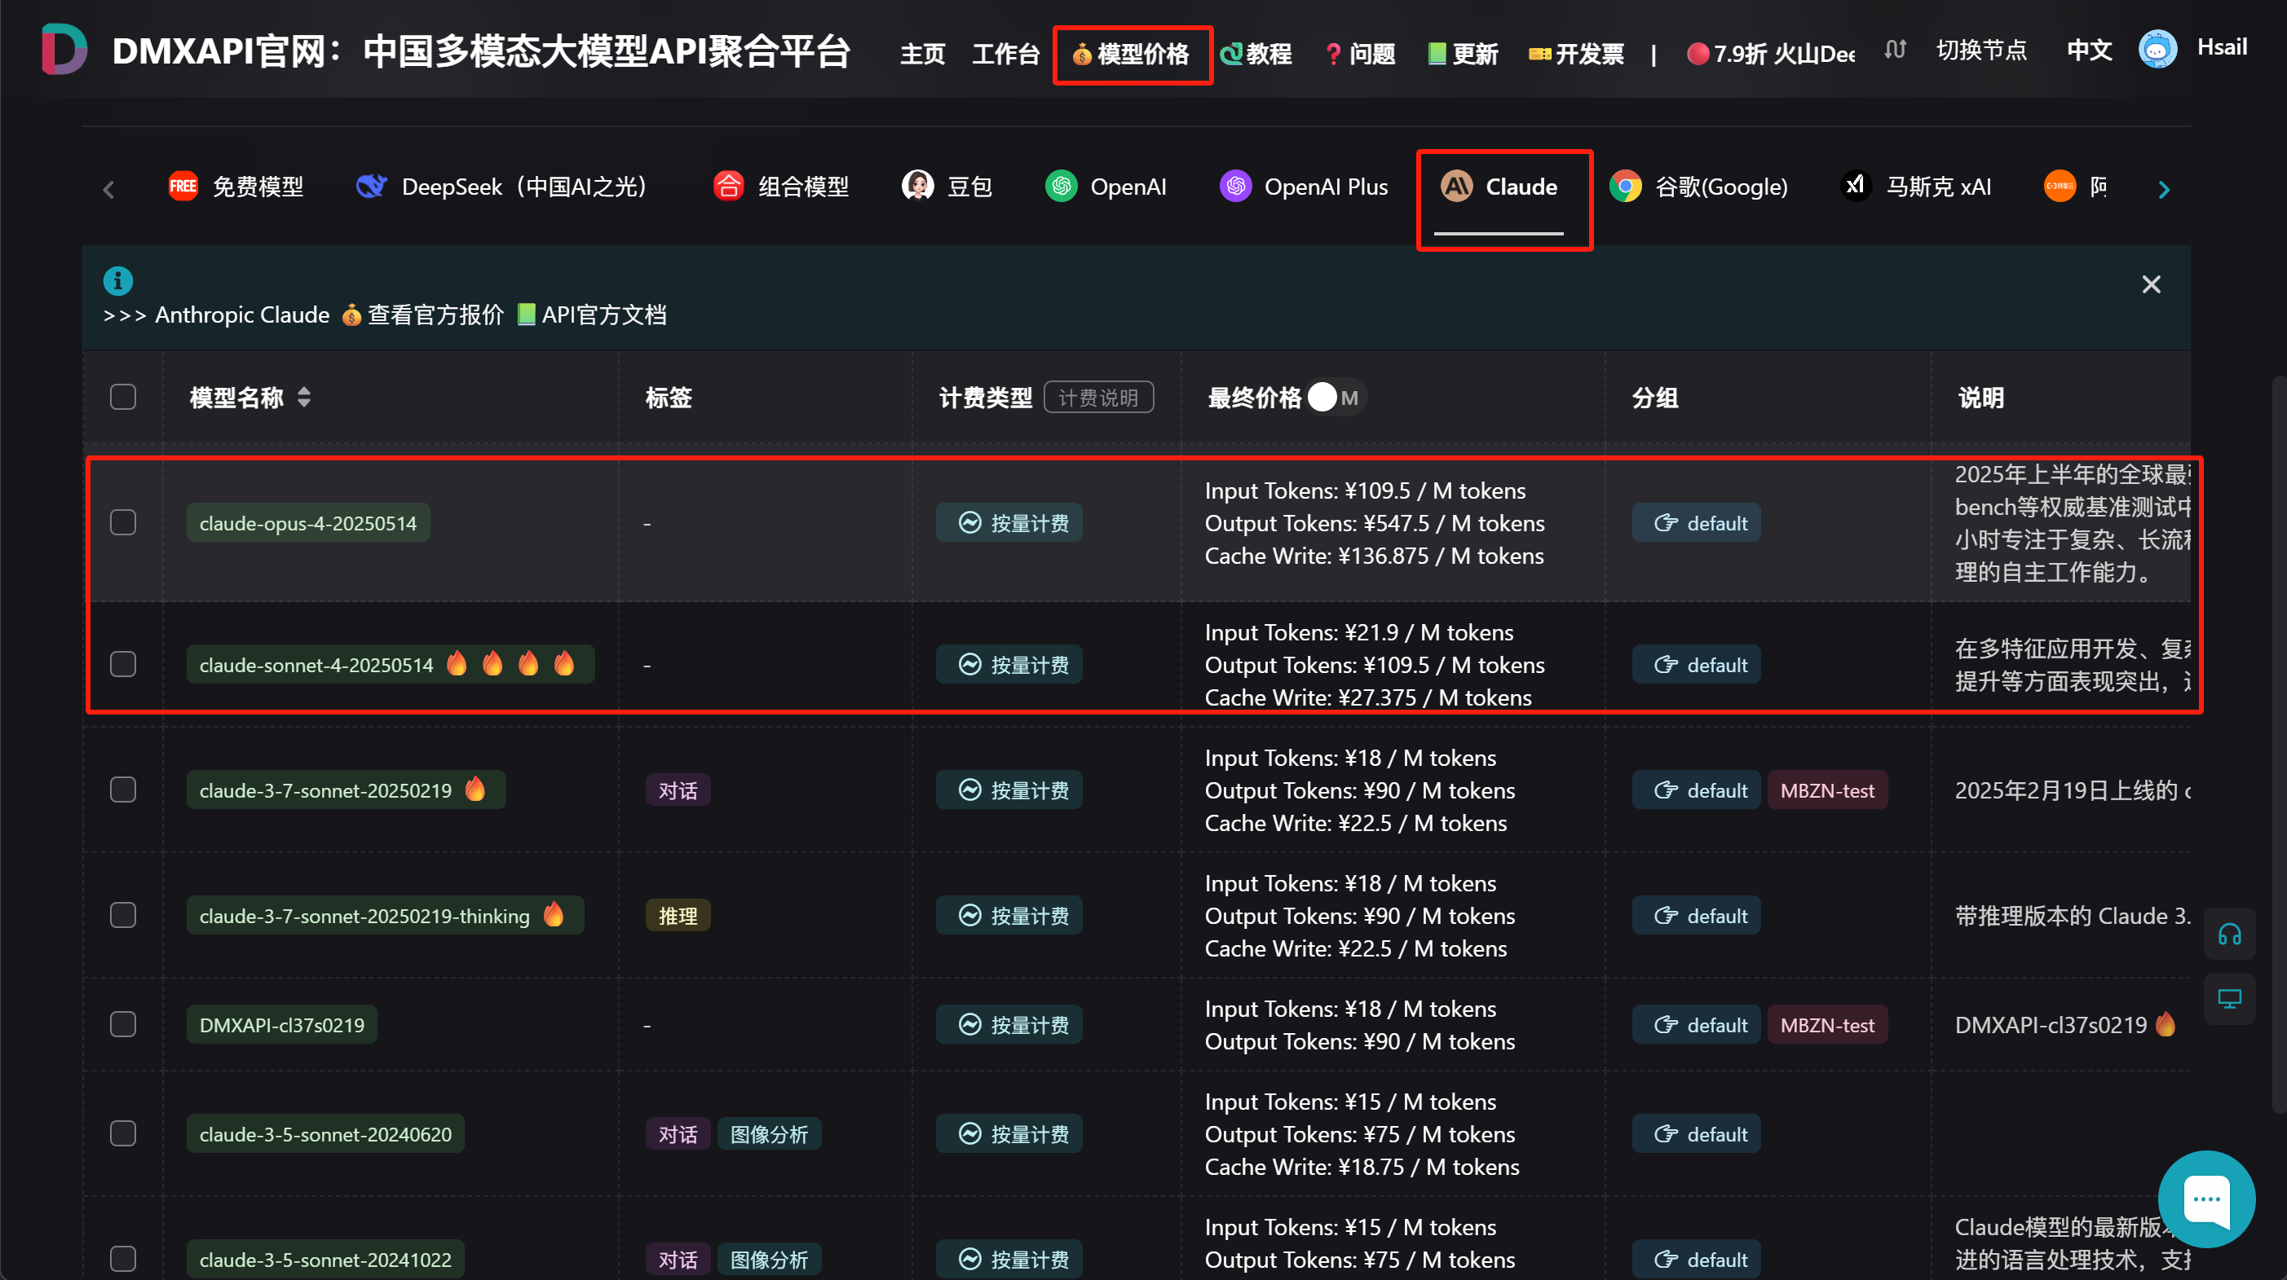Click the DMXAPI logo icon
Screen dimensions: 2287x1280
(64, 49)
